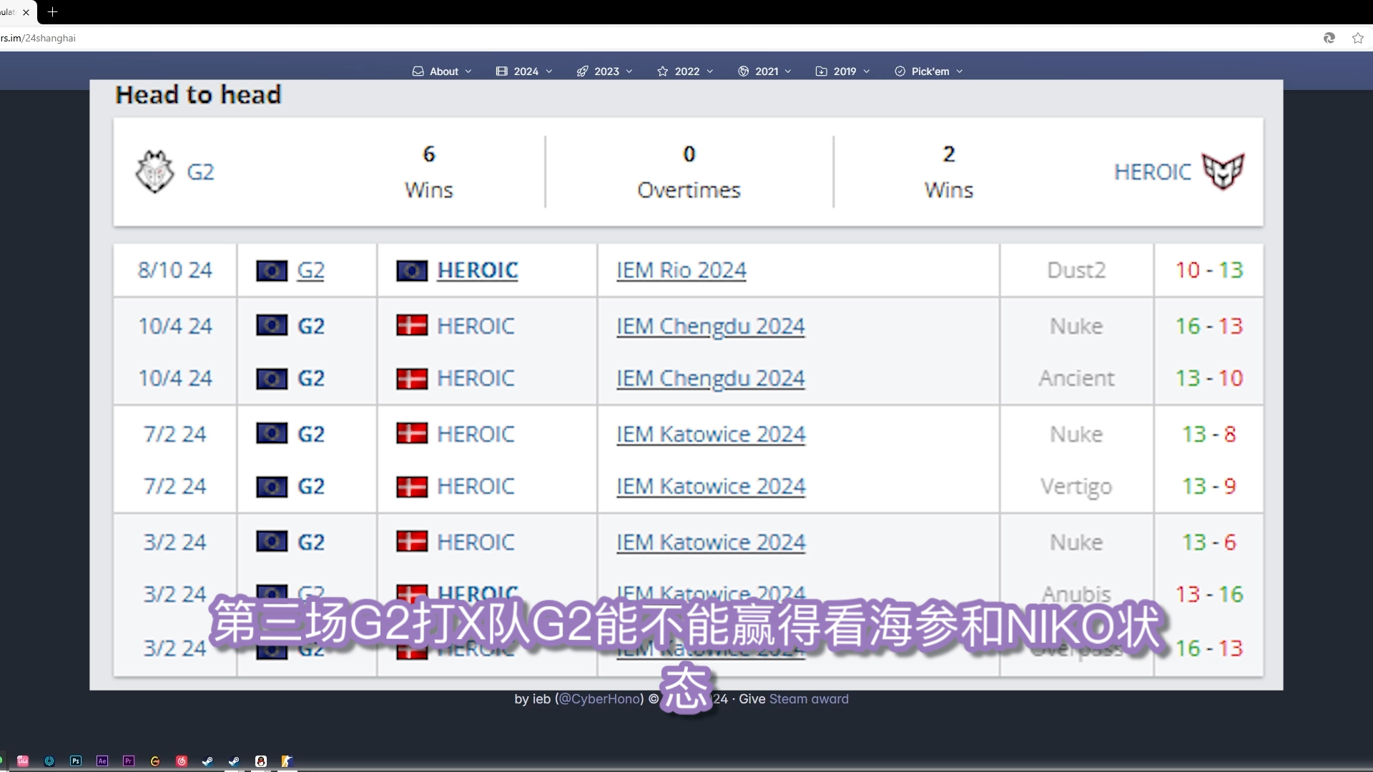Open the Steam award link in footer
This screenshot has height=772, width=1373.
(809, 699)
